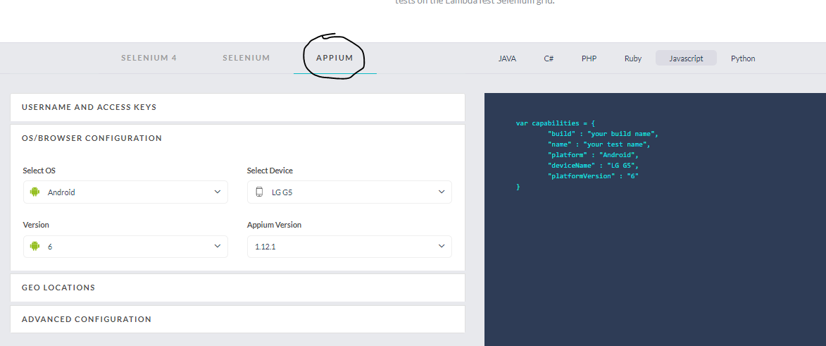This screenshot has width=826, height=346.
Task: Choose C# as the code language
Action: pyautogui.click(x=549, y=58)
